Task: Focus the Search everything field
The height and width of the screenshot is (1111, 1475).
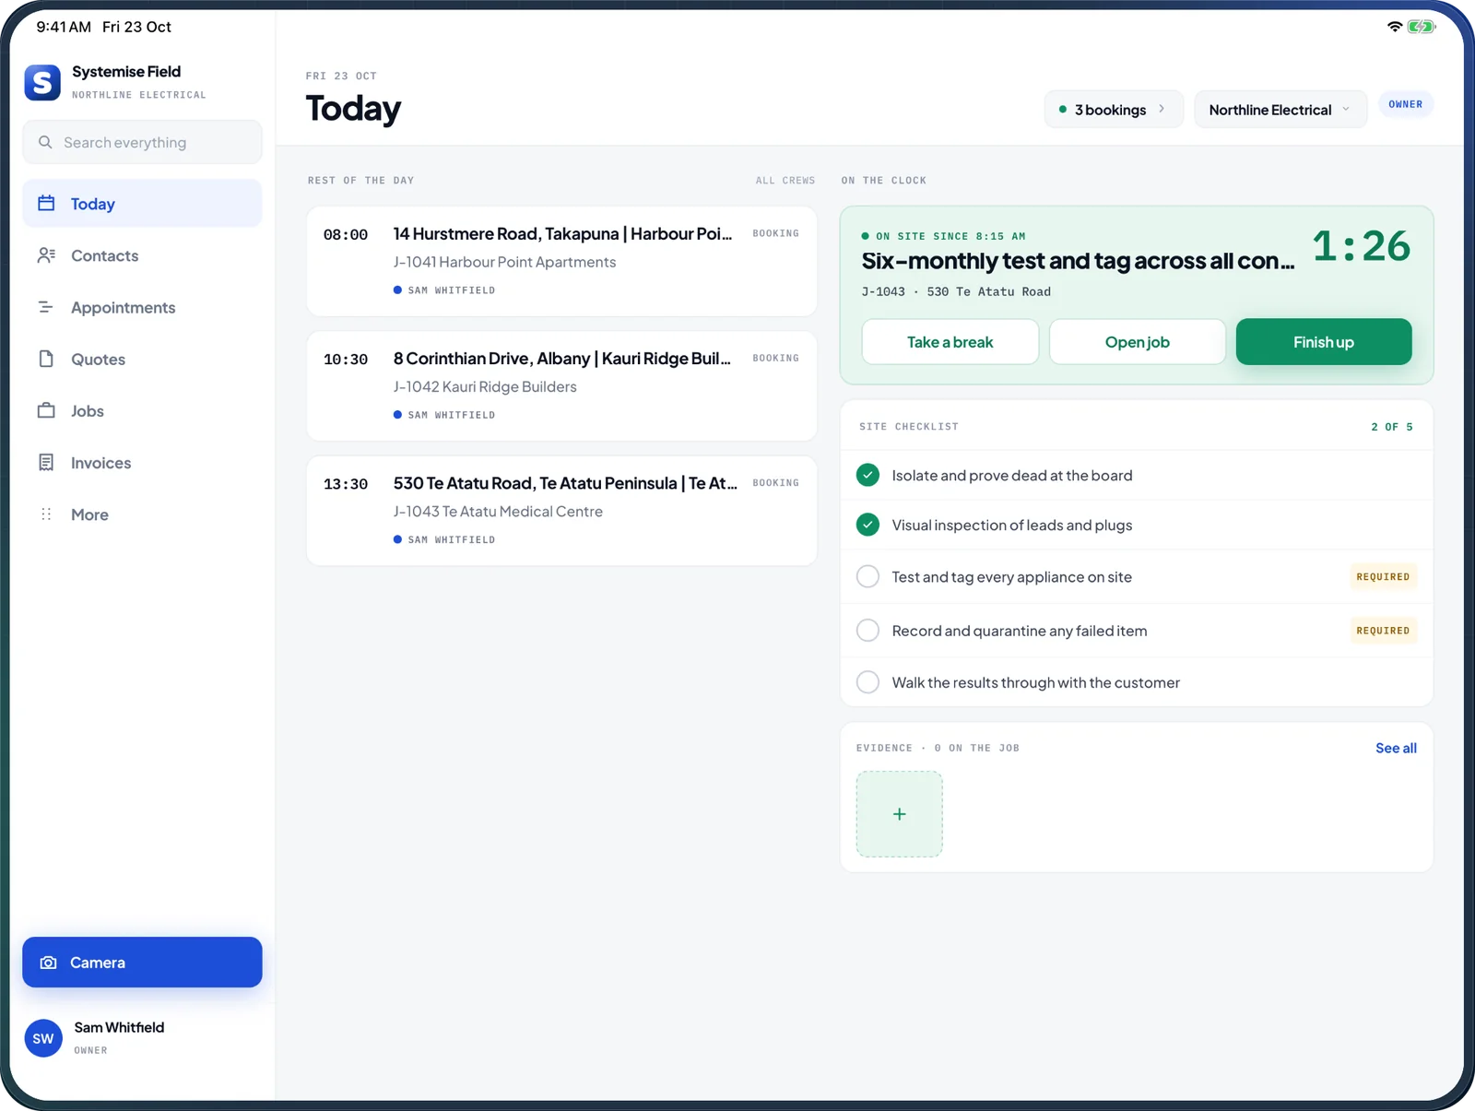Action: (x=142, y=142)
